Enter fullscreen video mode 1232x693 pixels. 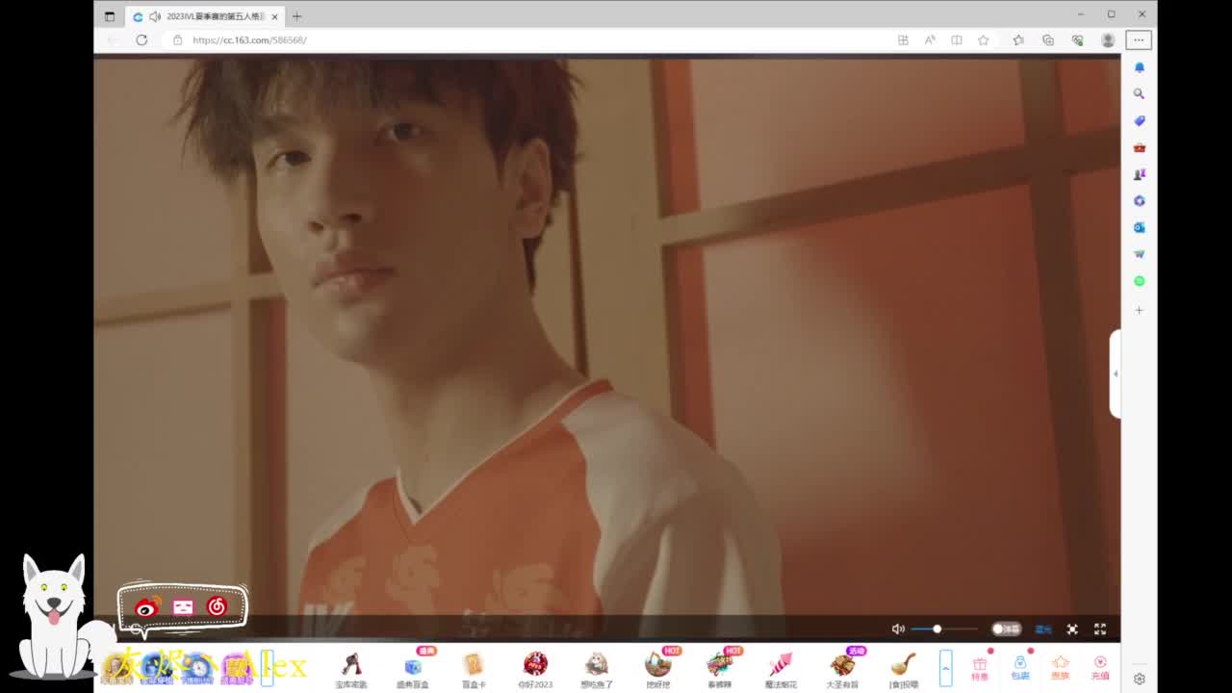point(1100,629)
